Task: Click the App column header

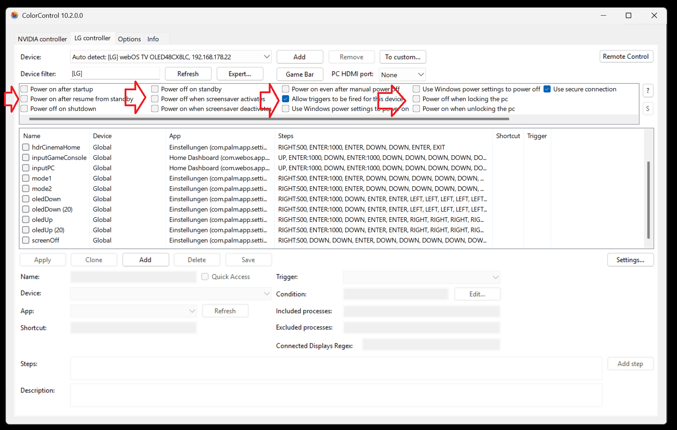Action: click(220, 136)
